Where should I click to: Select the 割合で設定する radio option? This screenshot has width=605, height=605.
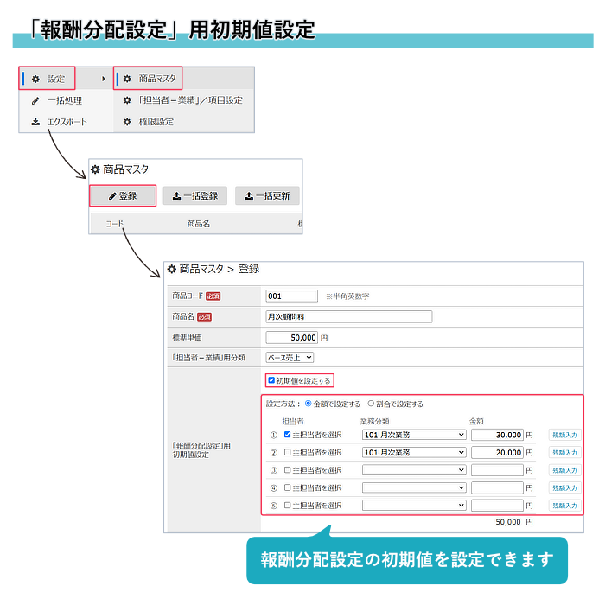[x=372, y=404]
